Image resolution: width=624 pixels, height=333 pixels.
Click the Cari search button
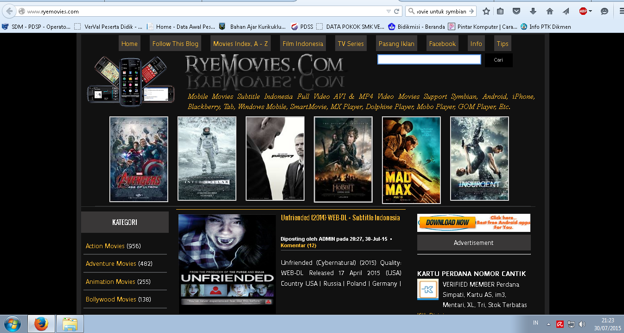(498, 60)
